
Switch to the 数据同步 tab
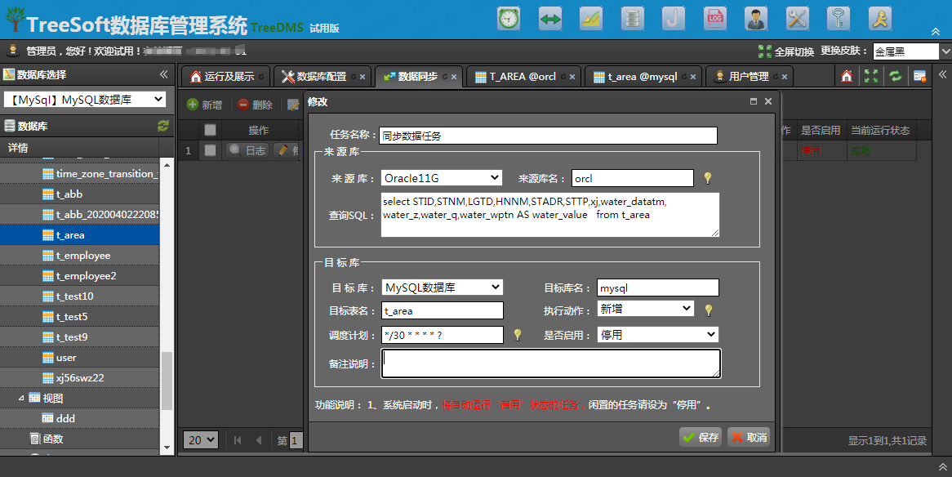click(x=418, y=77)
